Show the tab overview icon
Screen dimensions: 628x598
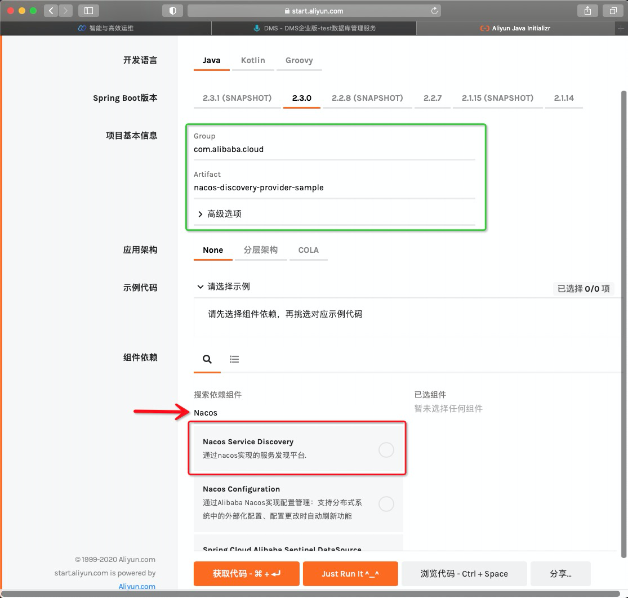coord(613,11)
